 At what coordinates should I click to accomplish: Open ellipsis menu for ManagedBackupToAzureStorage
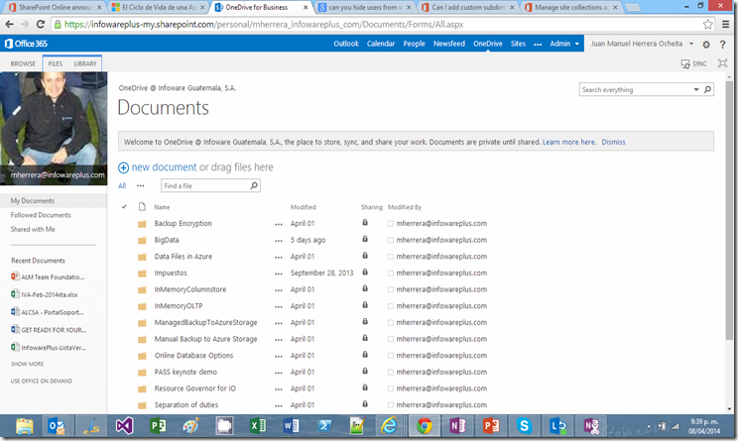pos(278,323)
